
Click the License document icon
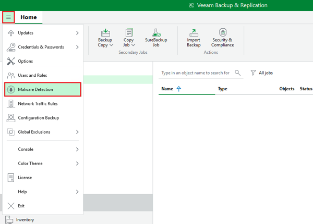click(x=11, y=178)
